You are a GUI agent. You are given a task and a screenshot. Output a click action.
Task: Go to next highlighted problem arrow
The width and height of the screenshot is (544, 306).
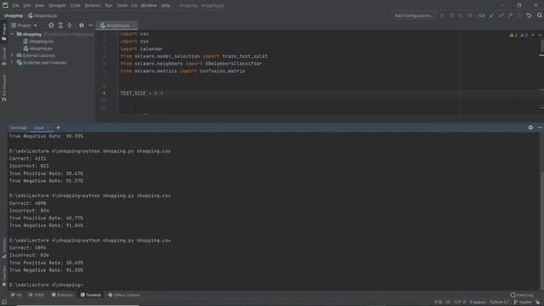[540, 35]
